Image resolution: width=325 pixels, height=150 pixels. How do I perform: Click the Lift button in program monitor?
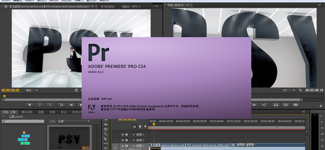[x=276, y=105]
